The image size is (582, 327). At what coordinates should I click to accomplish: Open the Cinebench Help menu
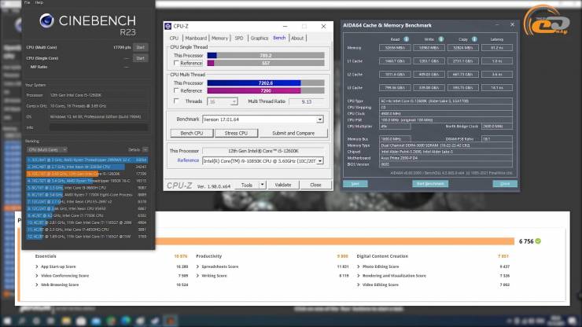coord(39,2)
